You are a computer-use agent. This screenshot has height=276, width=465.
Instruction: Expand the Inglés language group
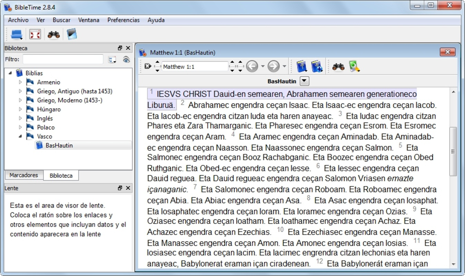tap(20, 118)
